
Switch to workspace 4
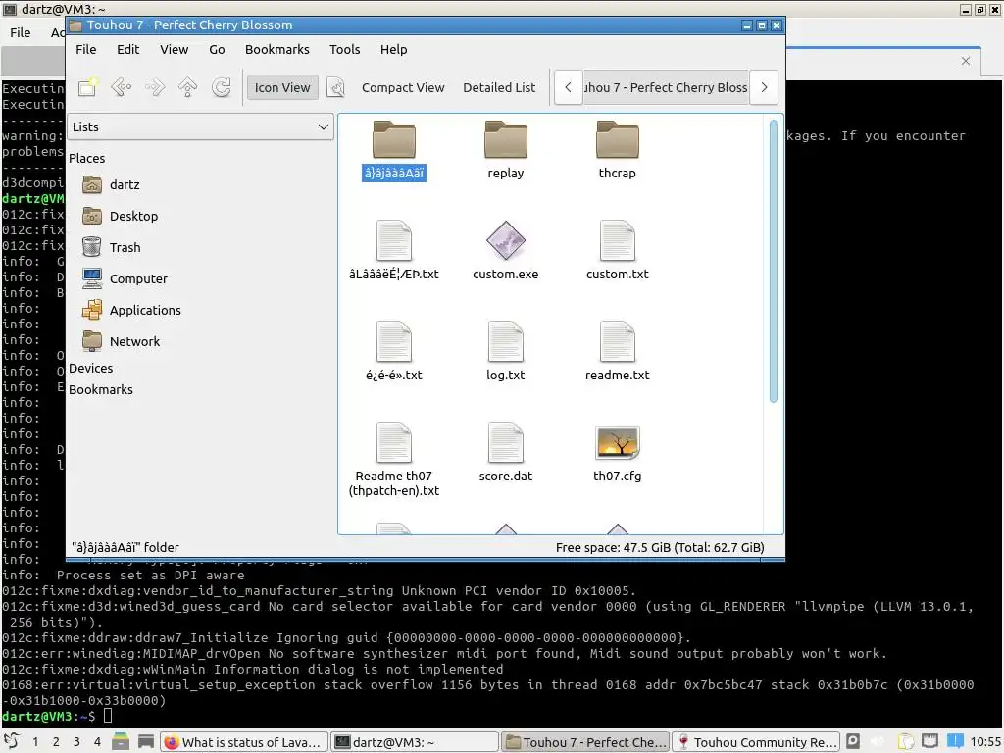97,742
